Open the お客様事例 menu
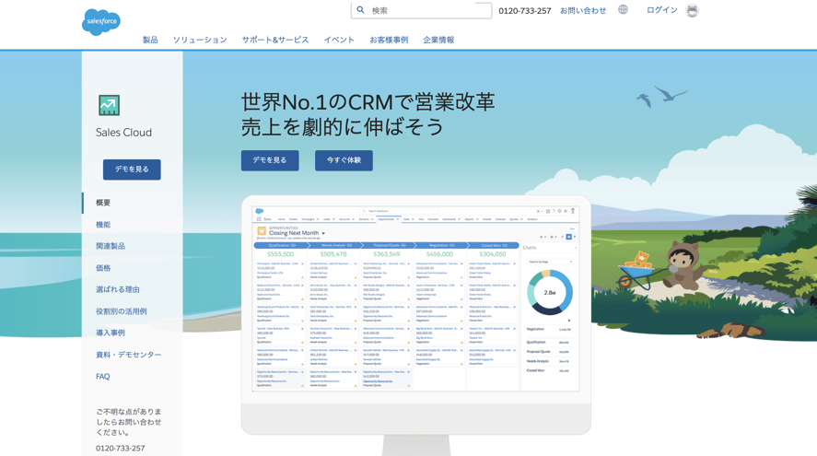817x456 pixels. (389, 40)
